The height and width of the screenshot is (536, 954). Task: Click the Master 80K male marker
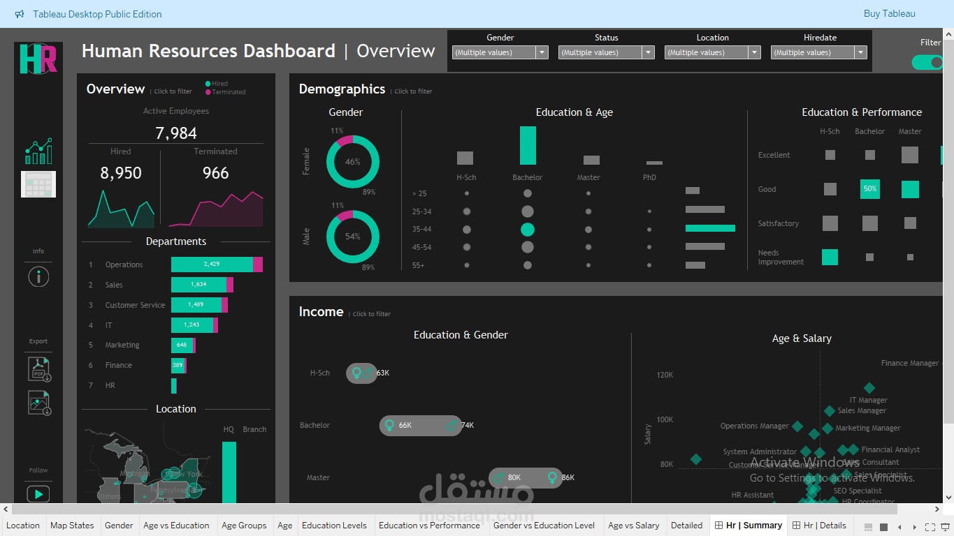tap(498, 477)
